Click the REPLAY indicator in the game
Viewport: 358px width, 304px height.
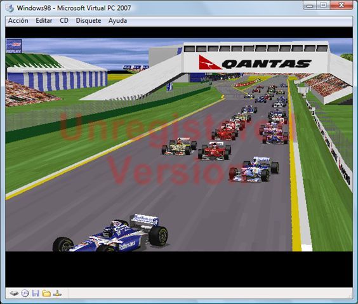point(14,46)
